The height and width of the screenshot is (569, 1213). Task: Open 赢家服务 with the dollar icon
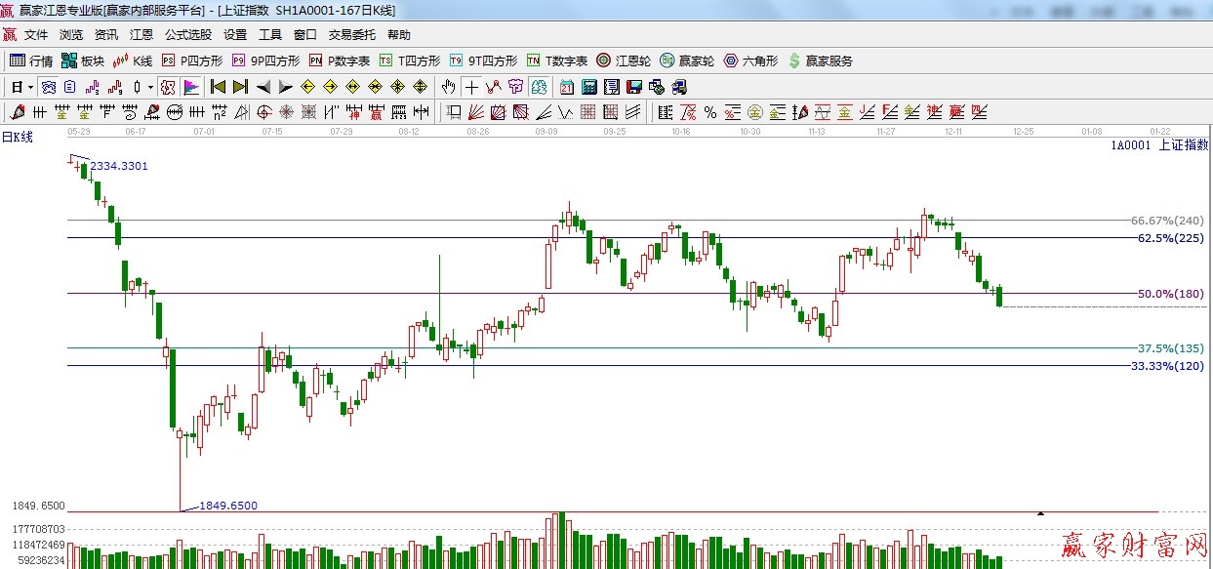click(x=820, y=61)
